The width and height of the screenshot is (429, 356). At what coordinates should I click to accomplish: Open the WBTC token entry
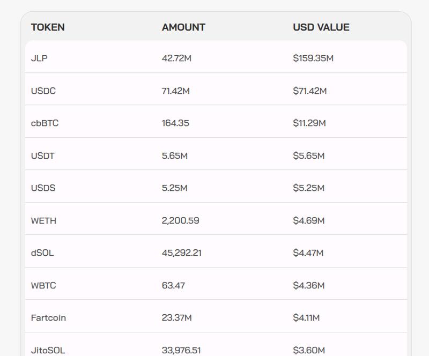[x=43, y=285]
